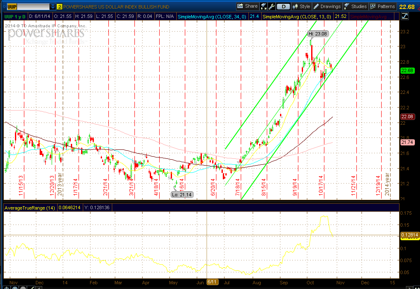Click the Y: 0.128136 value in ATR header
Image resolution: width=420 pixels, height=289 pixels.
pos(97,207)
